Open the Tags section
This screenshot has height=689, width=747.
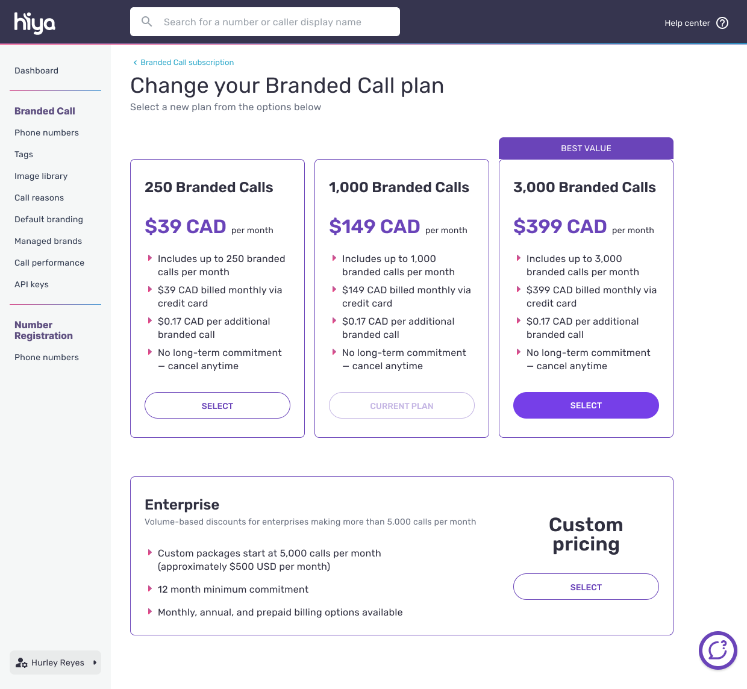pyautogui.click(x=23, y=154)
